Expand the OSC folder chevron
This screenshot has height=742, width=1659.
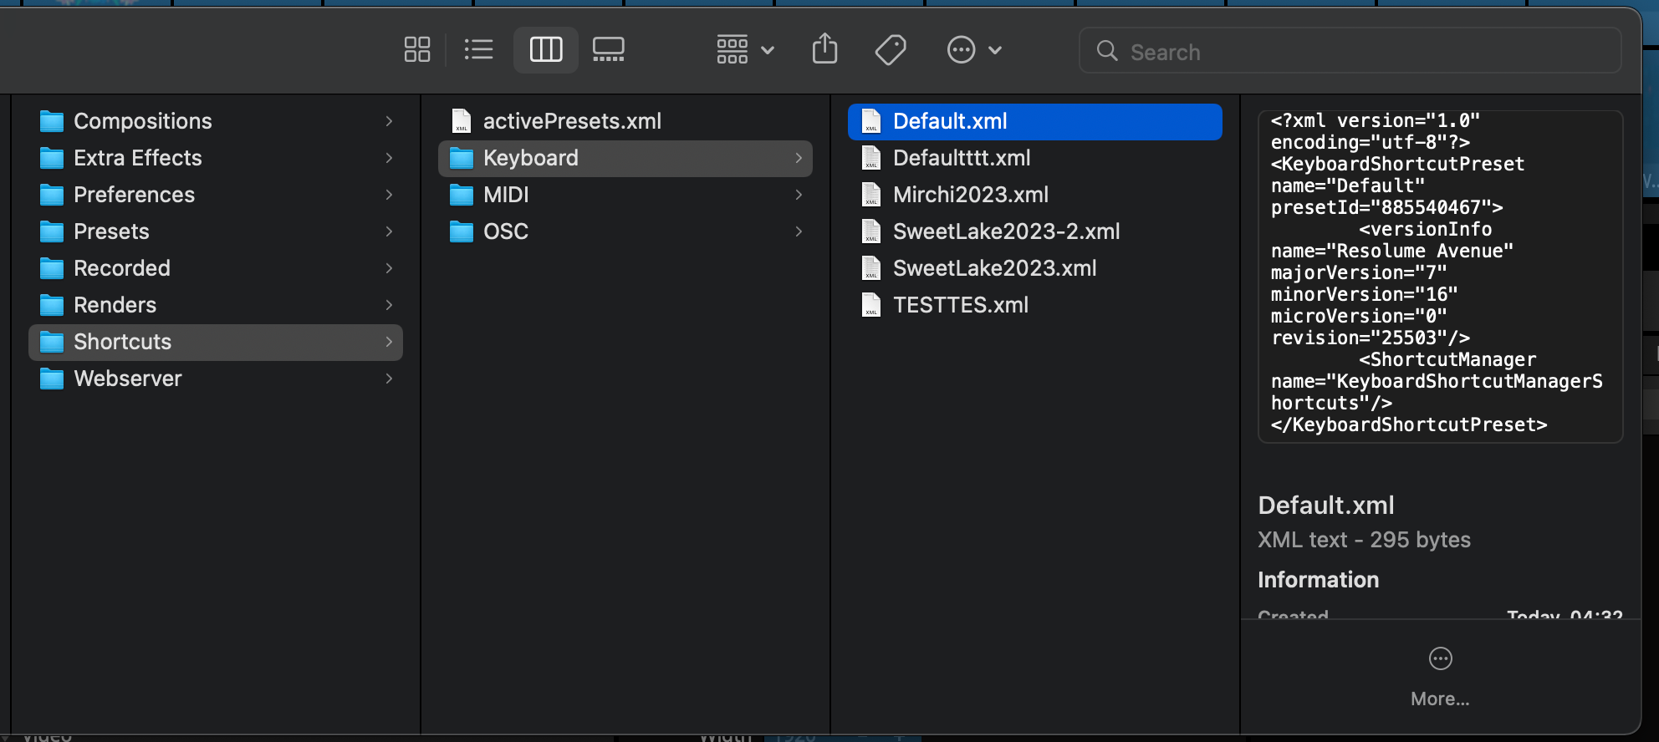799,231
